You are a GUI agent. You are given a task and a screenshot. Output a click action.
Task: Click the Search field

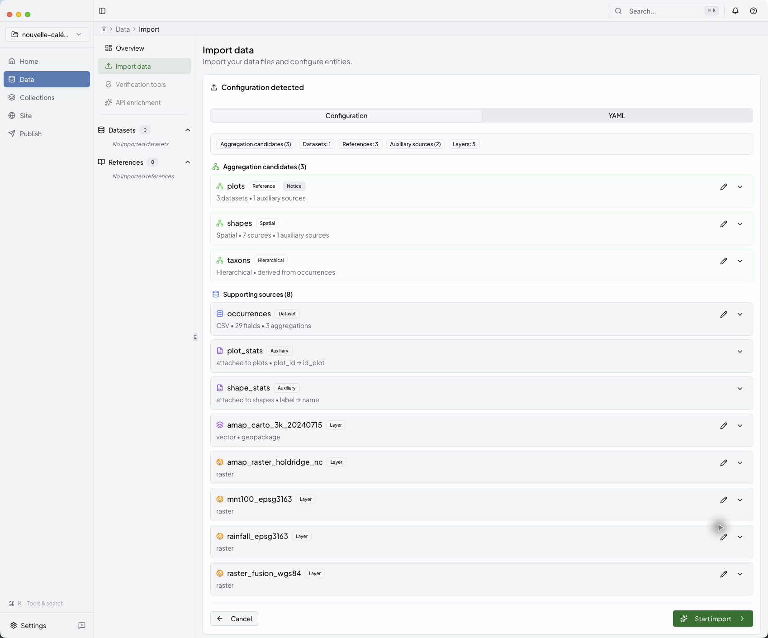point(666,11)
